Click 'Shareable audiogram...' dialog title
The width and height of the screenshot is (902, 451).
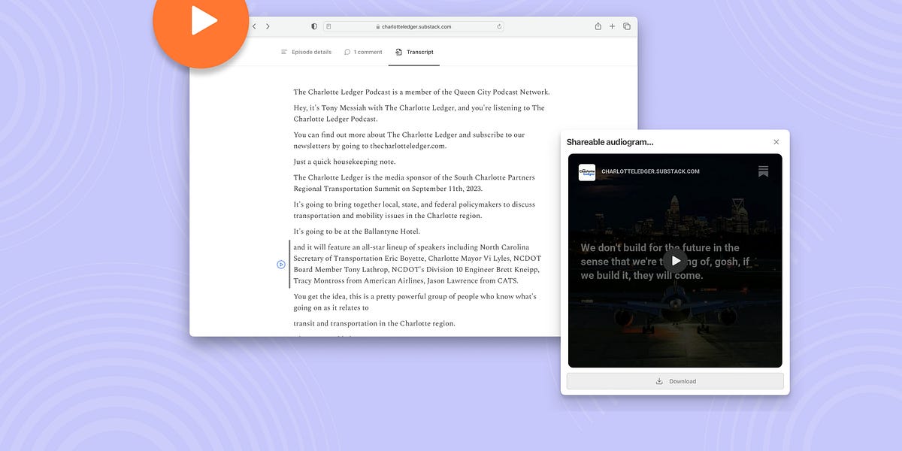[x=610, y=142]
